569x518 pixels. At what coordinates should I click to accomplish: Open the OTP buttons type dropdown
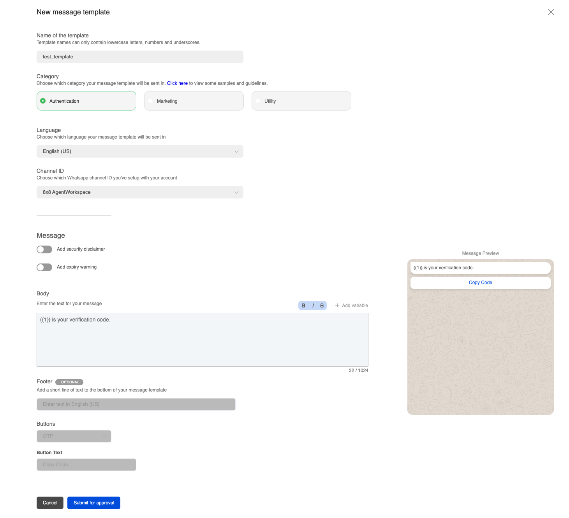point(74,436)
